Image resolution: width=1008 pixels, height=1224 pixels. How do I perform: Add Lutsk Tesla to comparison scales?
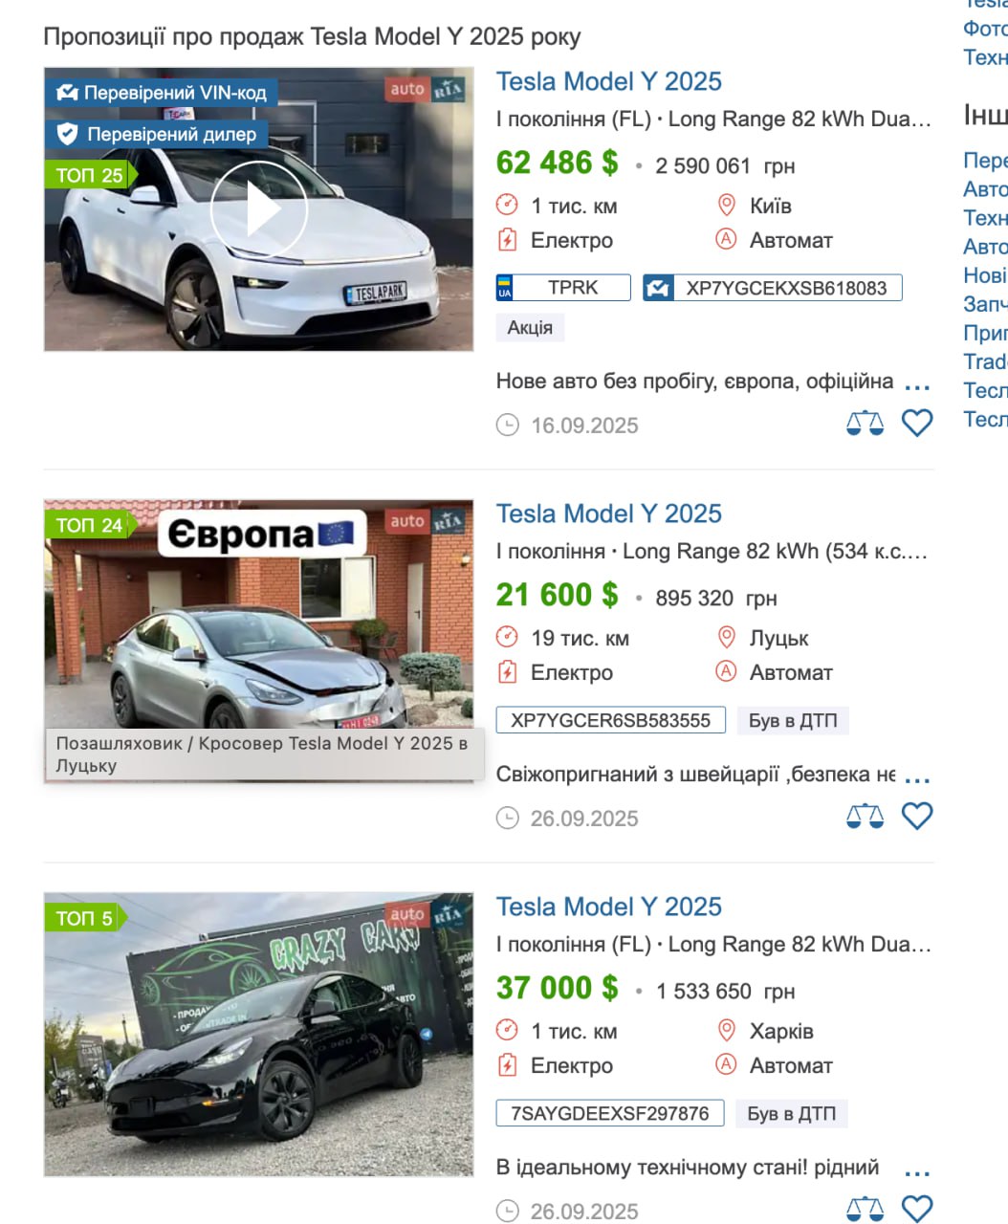point(866,816)
